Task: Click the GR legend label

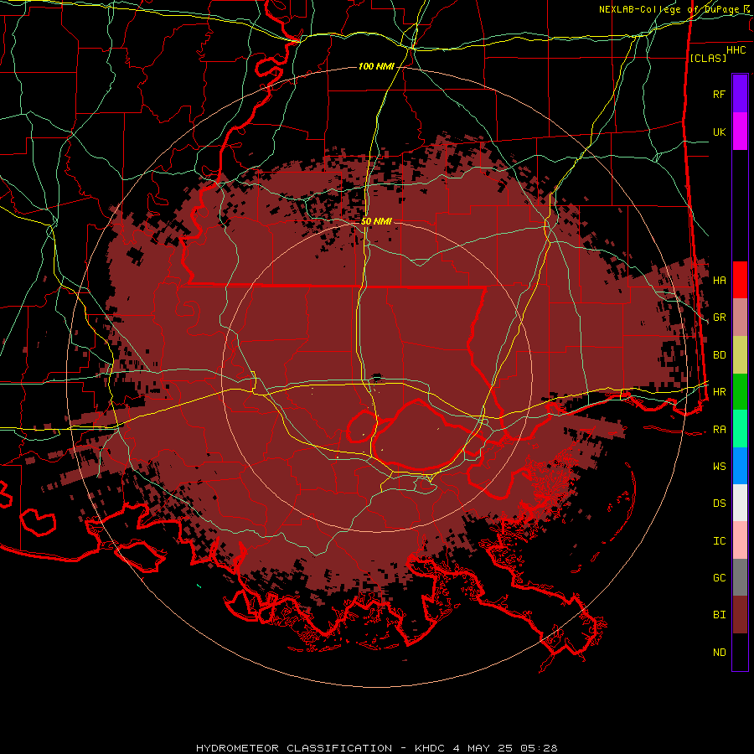Action: coord(720,318)
